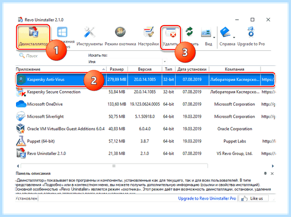291x217 pixels.
Task: Click the OneDrive cloud icon
Action: tap(21, 104)
